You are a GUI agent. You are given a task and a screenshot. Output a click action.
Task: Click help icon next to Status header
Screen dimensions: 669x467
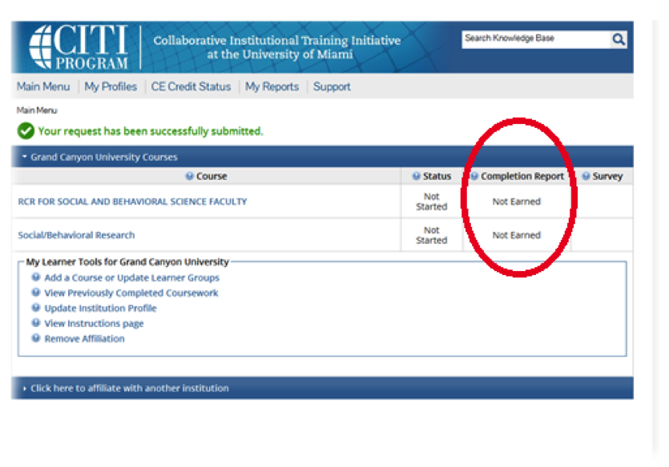click(x=417, y=176)
